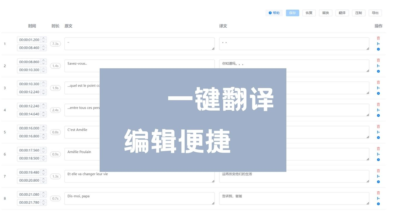The height and width of the screenshot is (224, 398).
Task: Add a new line after subtitle 2 via plus icon
Action: point(378,71)
